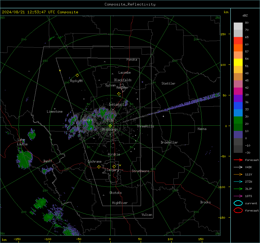Click the red forecast ellipse legend icon

tap(238, 210)
